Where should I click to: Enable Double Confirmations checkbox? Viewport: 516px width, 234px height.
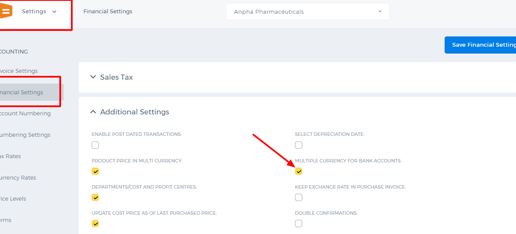298,224
